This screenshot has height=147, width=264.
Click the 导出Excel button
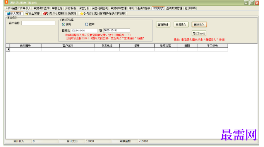tap(199, 33)
